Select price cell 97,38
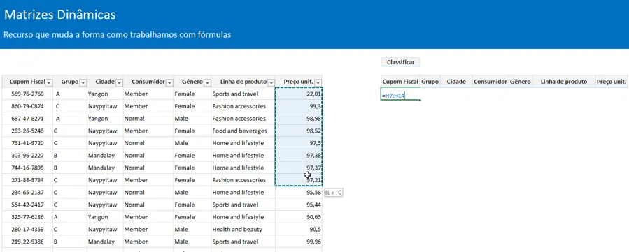The image size is (629, 252). (299, 156)
